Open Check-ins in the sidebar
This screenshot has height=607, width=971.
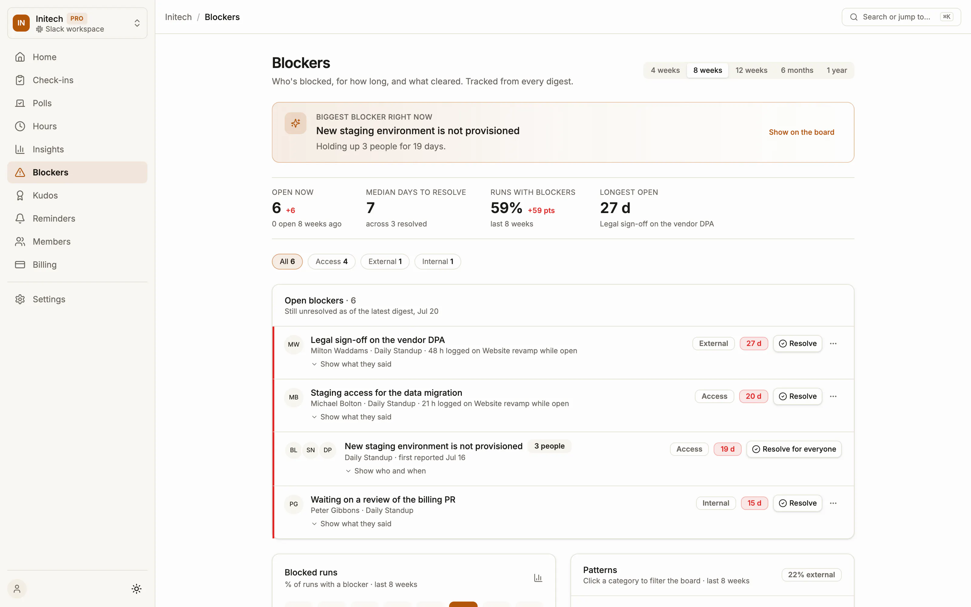[x=77, y=80]
